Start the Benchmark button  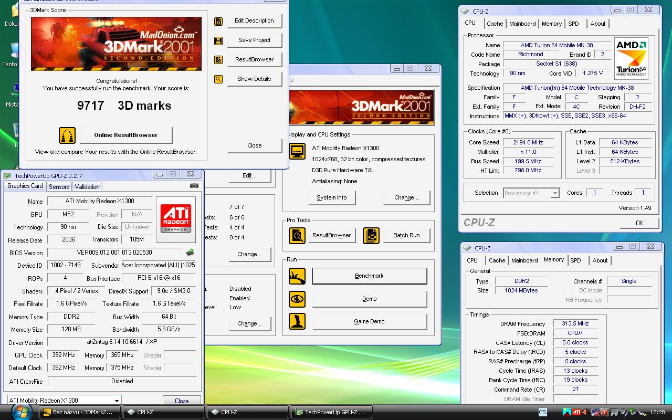(x=370, y=276)
